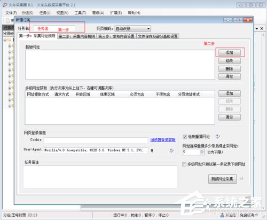
Task: Open the side panel dropdown arrow in main window
Action: click(x=257, y=29)
